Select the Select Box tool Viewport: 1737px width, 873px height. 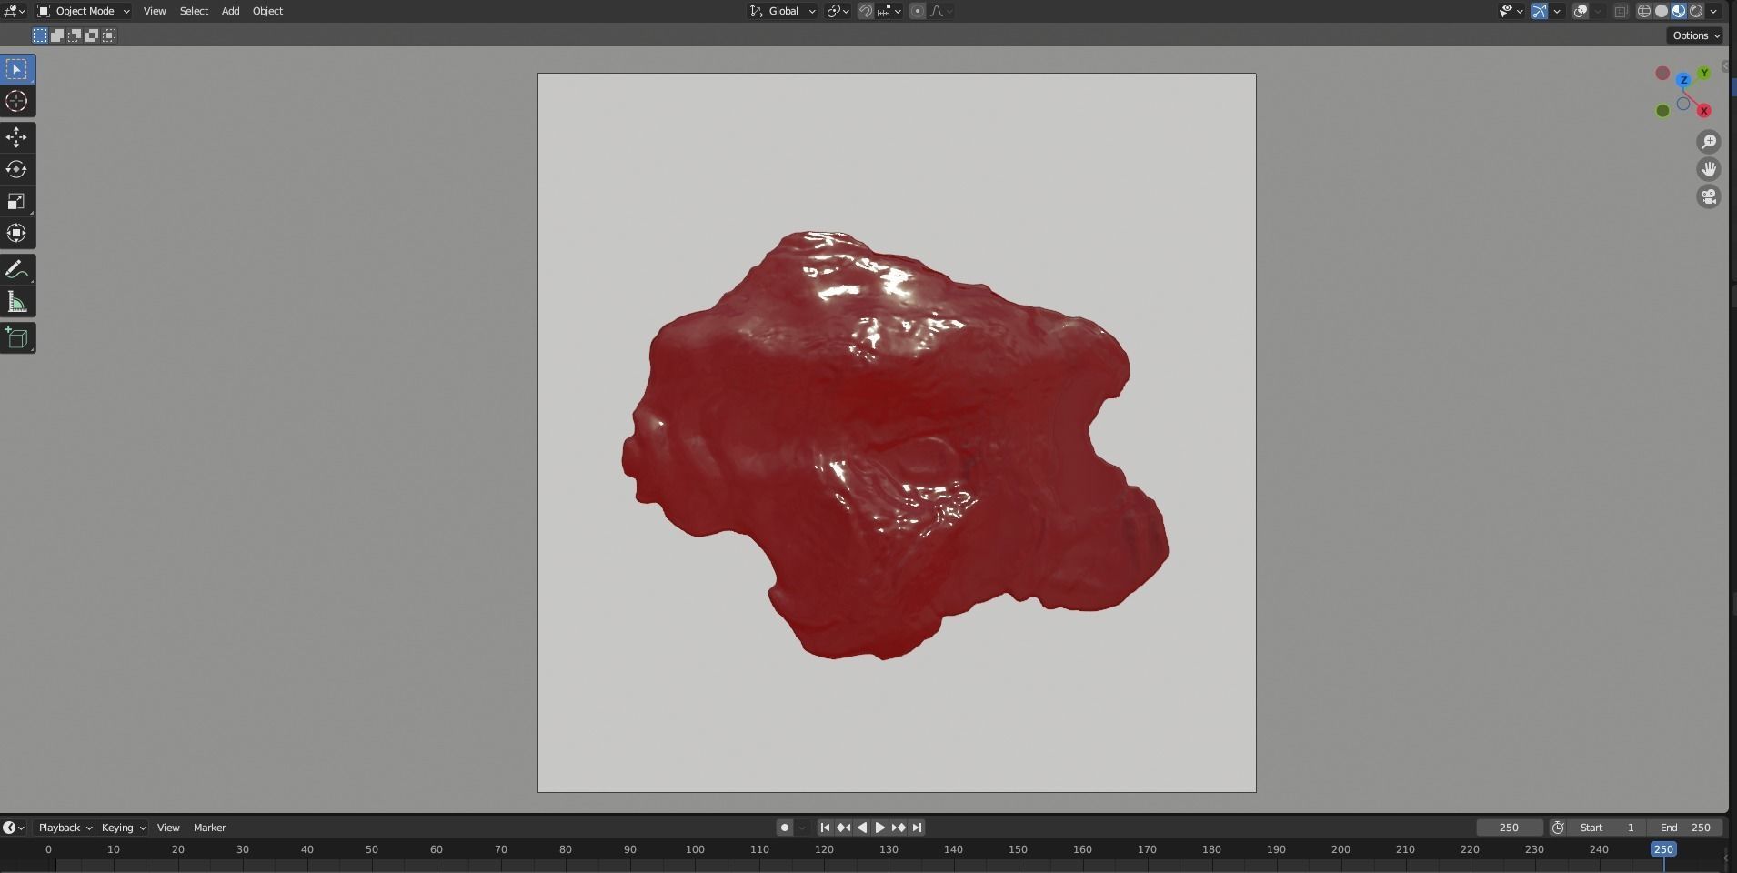pyautogui.click(x=17, y=69)
